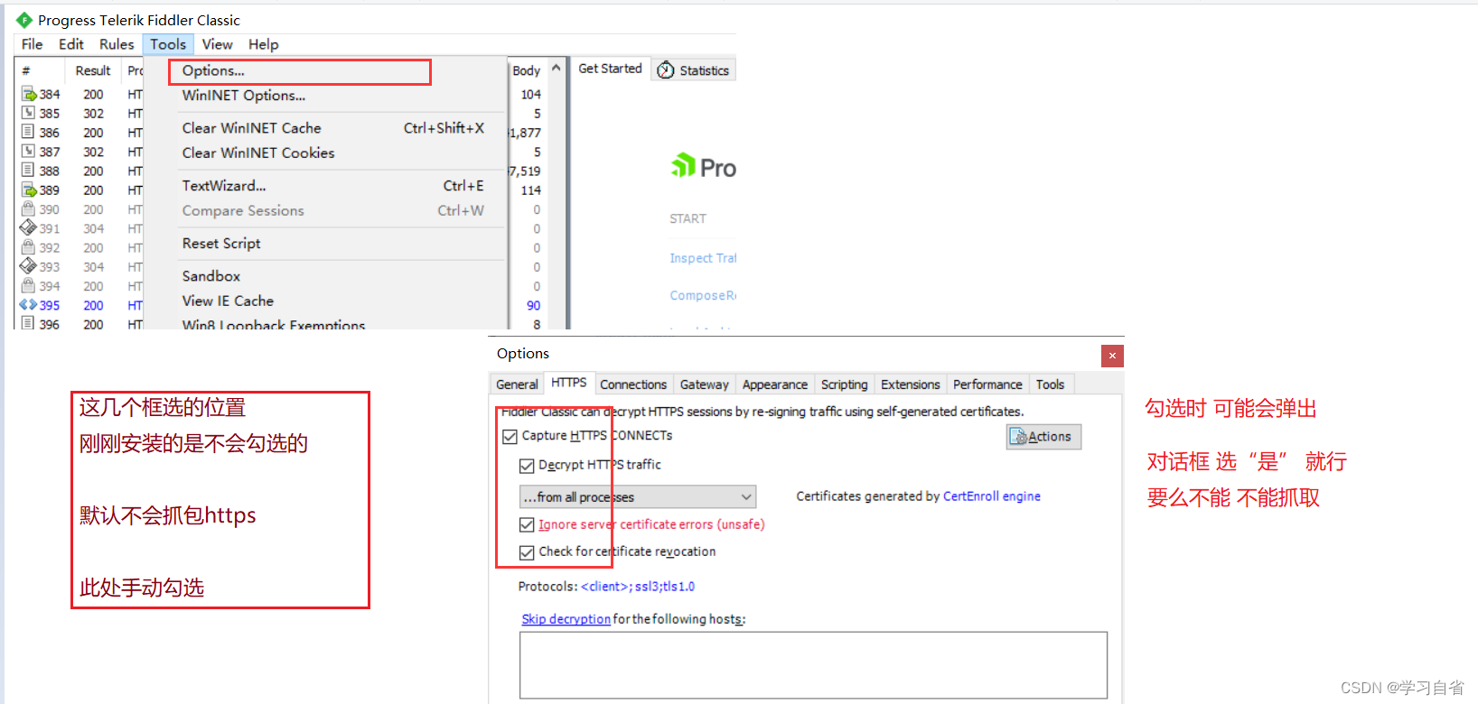Switch to Tools tab in Options
1478x704 pixels.
[1050, 384]
